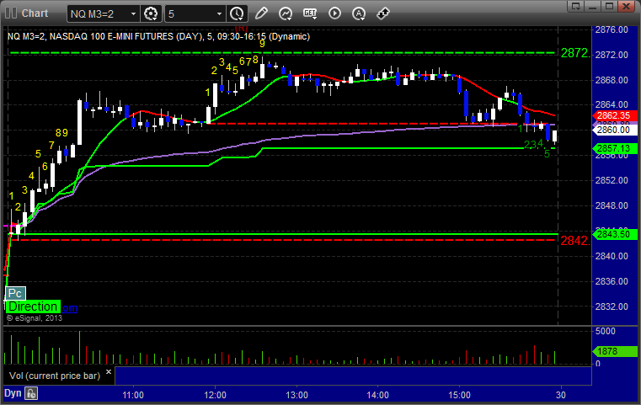Open the window options menu button
The height and width of the screenshot is (405, 641).
tap(576, 6)
